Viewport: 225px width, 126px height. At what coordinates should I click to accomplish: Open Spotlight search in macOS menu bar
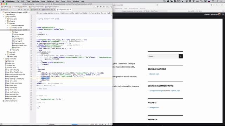(218, 1)
